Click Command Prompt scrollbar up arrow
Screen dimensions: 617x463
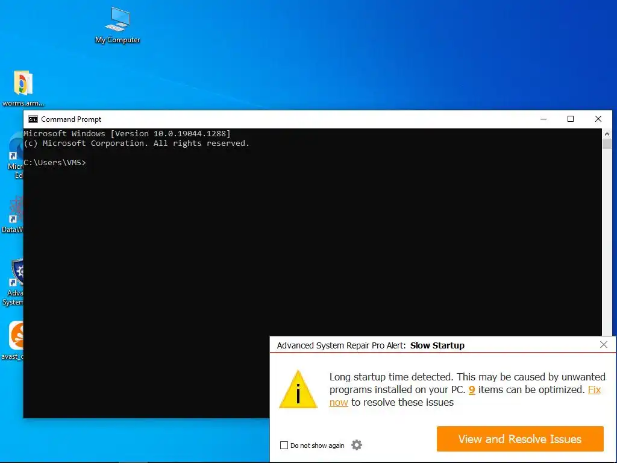(607, 134)
